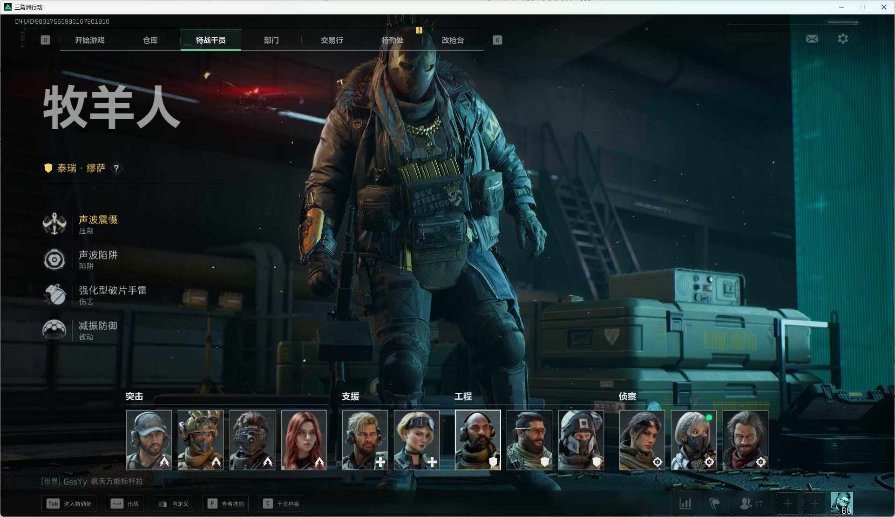The image size is (895, 517).
Task: Click the 减振防御 skill name
Action: (98, 325)
